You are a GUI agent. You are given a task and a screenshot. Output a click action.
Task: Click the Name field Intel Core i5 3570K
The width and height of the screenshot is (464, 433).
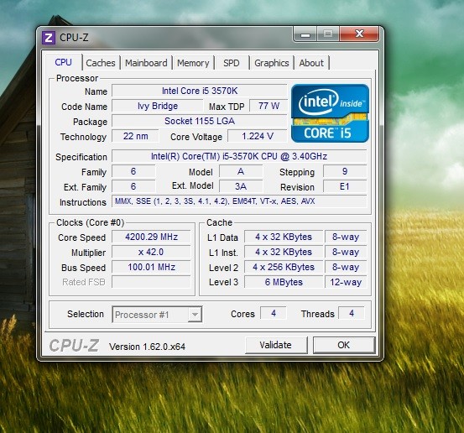pos(200,91)
